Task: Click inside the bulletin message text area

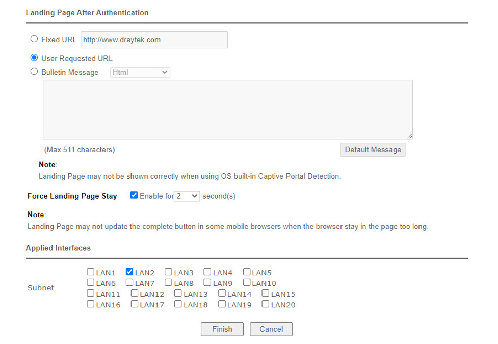Action: click(x=228, y=109)
